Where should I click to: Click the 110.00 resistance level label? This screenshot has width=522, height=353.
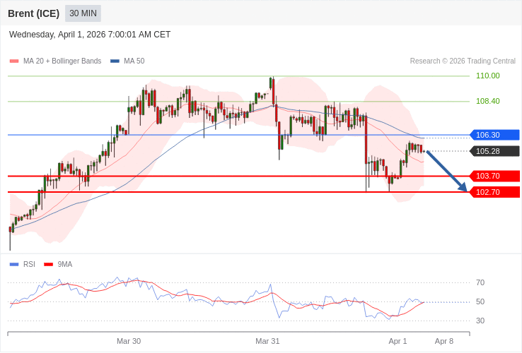(x=487, y=76)
